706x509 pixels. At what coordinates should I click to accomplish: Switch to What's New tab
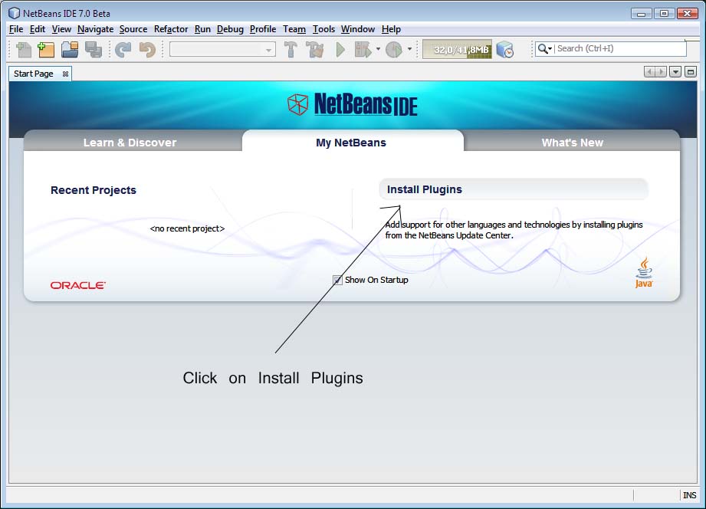pyautogui.click(x=572, y=143)
